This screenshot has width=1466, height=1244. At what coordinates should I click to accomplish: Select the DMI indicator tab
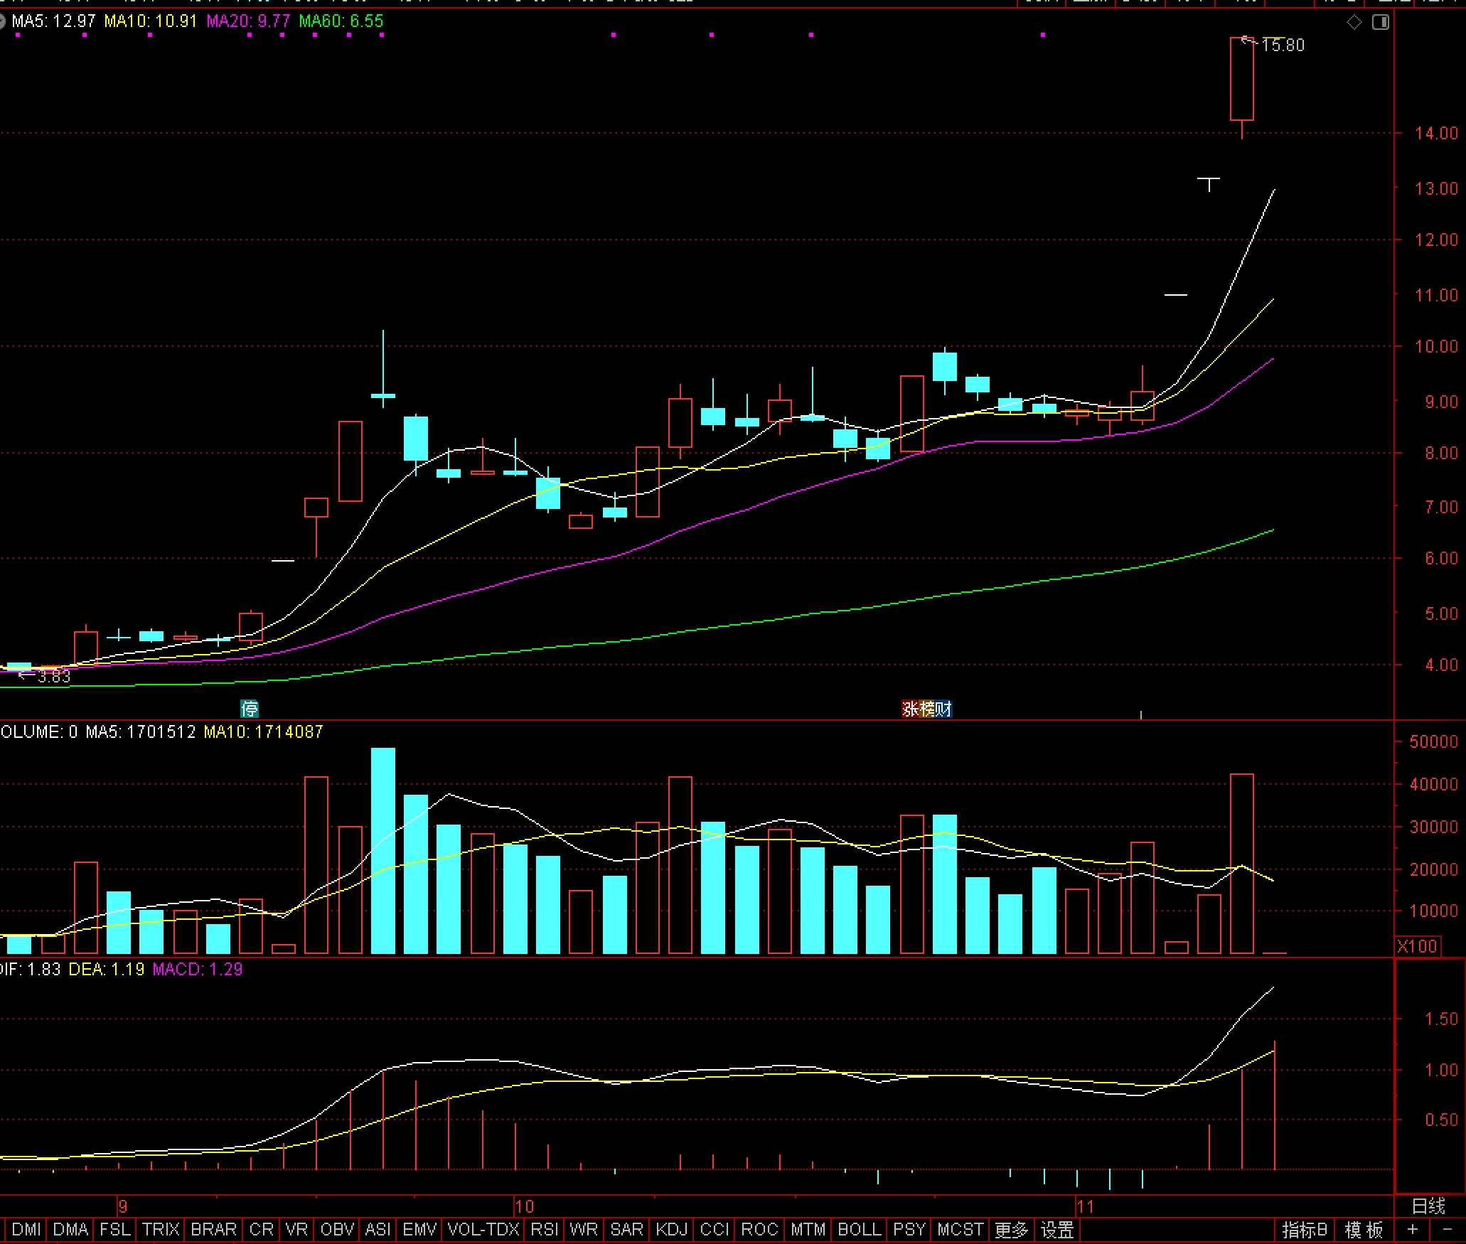click(x=26, y=1229)
